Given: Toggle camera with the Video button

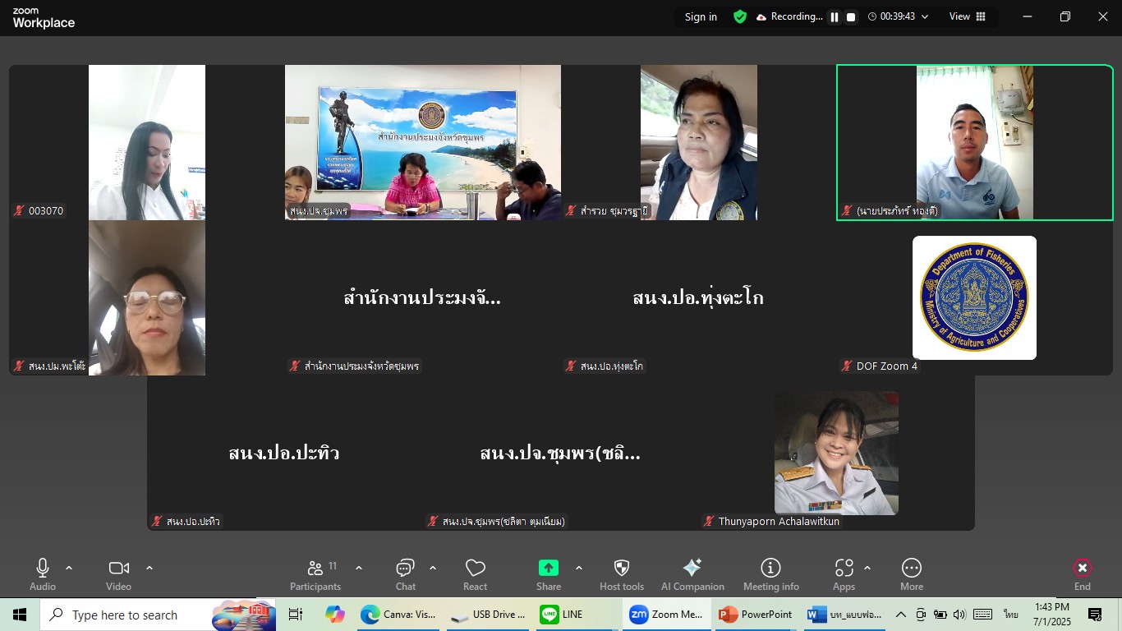Looking at the screenshot, I should coord(118,568).
